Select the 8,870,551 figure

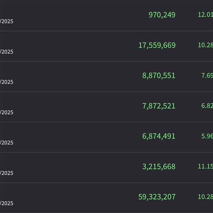click(x=159, y=76)
